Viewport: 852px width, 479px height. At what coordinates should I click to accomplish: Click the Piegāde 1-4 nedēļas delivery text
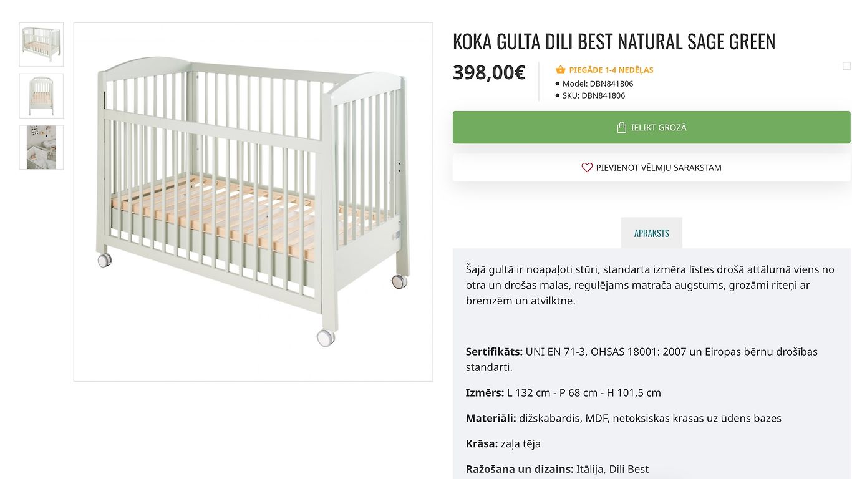[x=611, y=70]
